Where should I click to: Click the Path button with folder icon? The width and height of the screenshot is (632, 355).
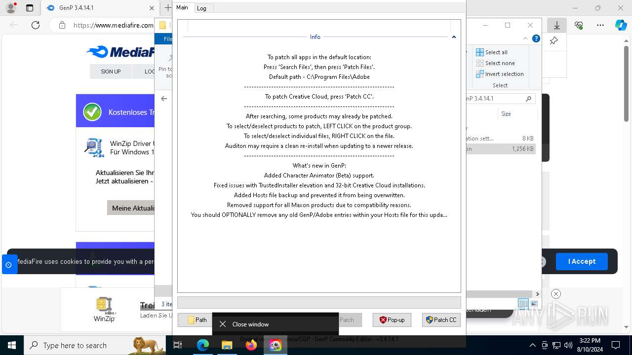tap(196, 320)
